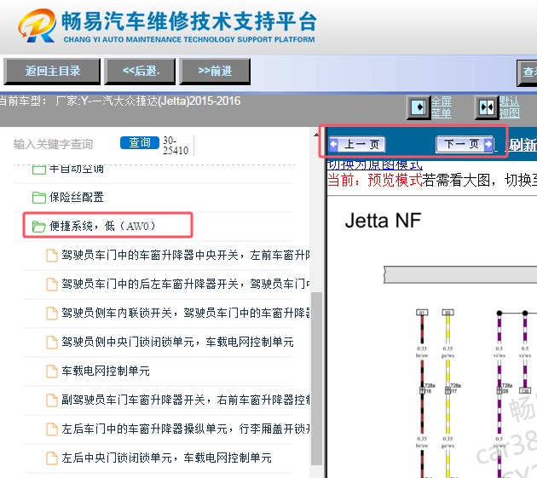The width and height of the screenshot is (537, 478).
Task: Click file icon beside 左后中央门锁闭锁单元
Action: tap(52, 458)
